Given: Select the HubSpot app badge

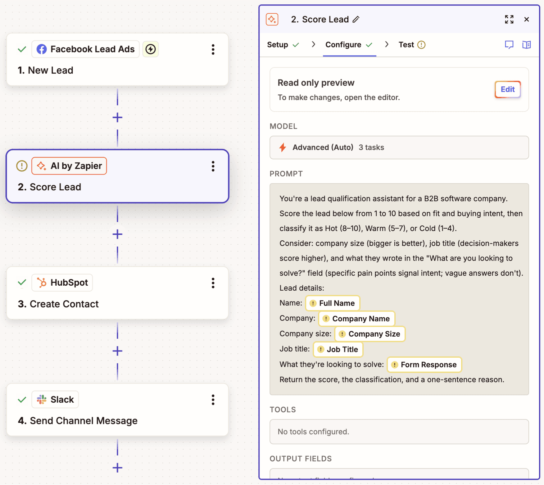Looking at the screenshot, I should (62, 283).
